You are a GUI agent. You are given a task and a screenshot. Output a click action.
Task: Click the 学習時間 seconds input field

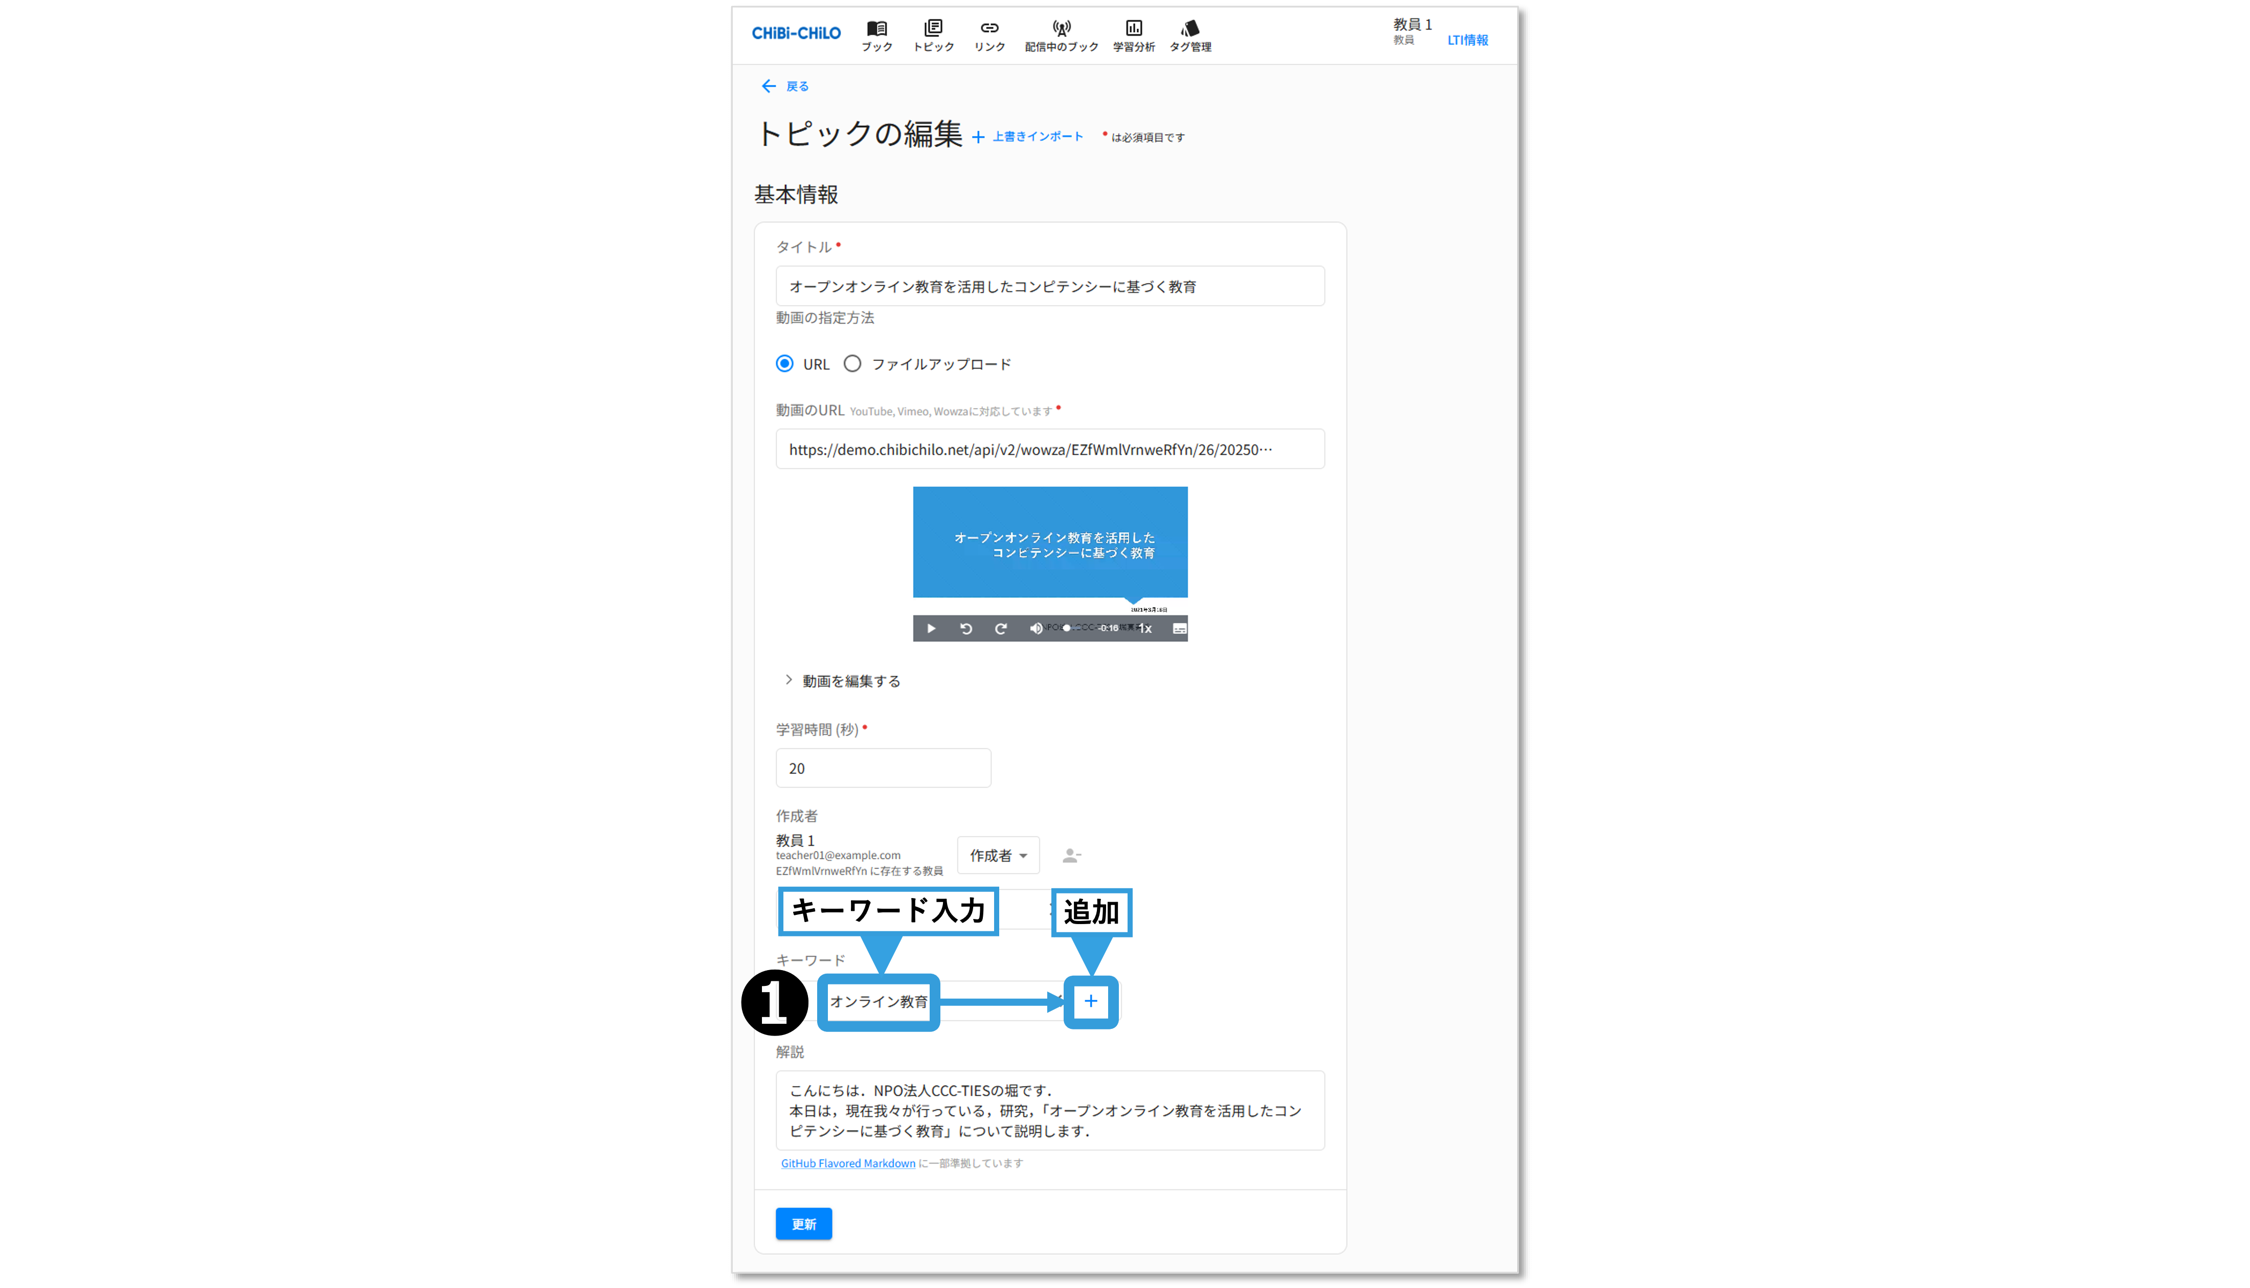coord(883,768)
